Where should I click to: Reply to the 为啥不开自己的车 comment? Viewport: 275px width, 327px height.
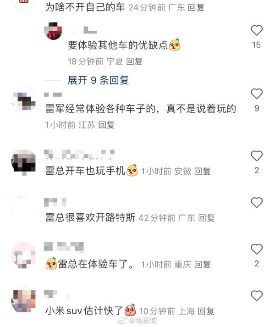[196, 8]
